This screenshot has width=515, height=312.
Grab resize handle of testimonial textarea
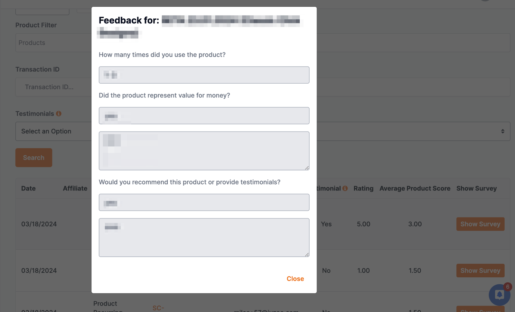click(307, 254)
